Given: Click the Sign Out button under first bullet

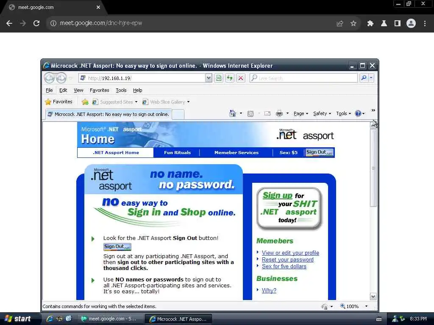Looking at the screenshot, I should (117, 247).
